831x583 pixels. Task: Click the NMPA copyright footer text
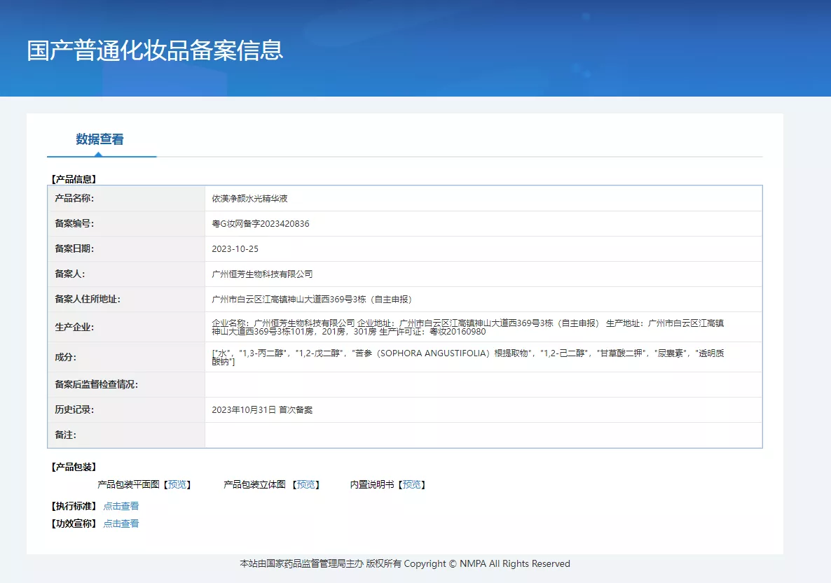[405, 563]
